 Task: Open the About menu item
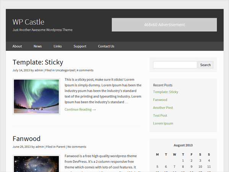17,46
